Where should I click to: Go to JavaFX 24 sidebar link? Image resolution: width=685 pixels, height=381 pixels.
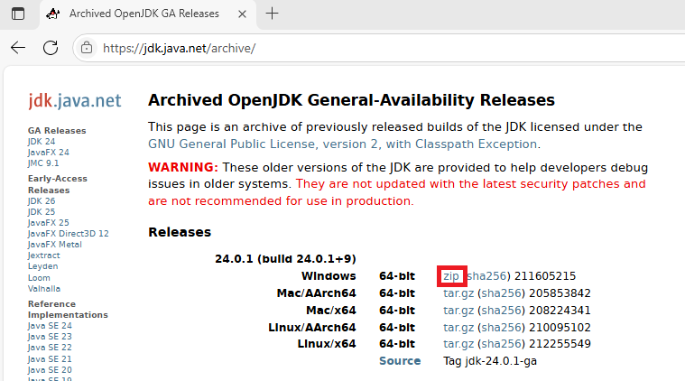click(x=48, y=153)
